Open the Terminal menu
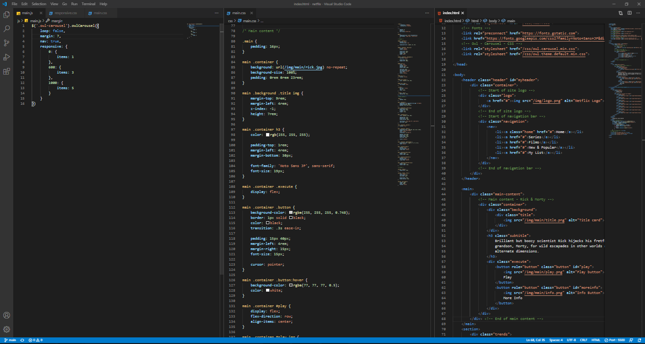The image size is (645, 344). pos(88,3)
